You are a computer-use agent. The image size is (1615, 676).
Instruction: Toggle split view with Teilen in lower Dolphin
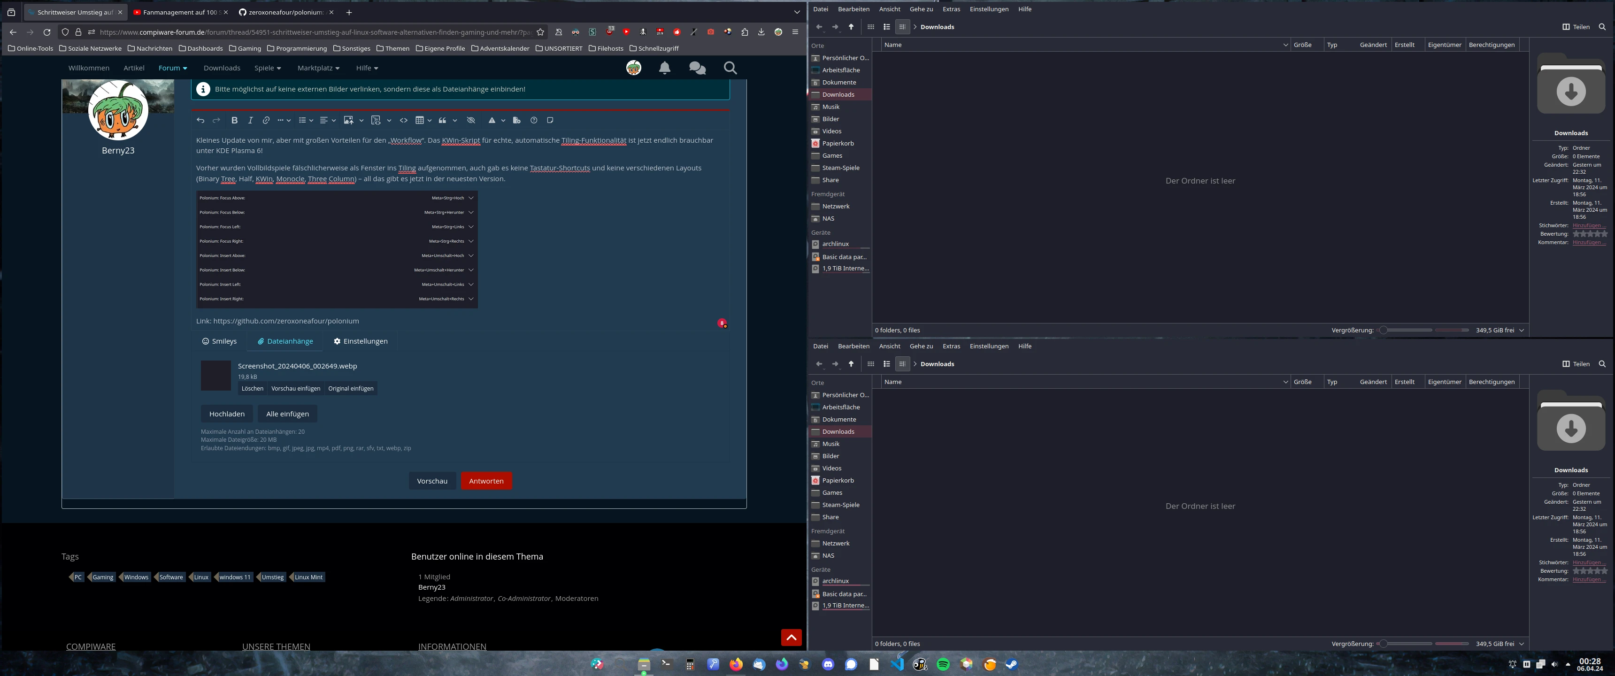point(1576,364)
